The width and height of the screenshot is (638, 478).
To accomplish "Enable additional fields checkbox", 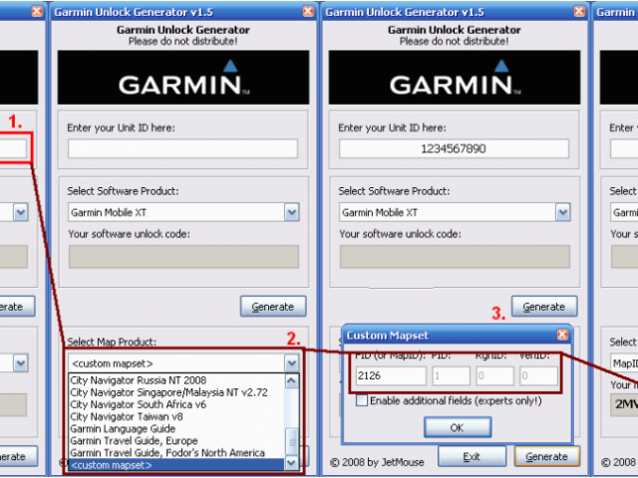I will point(361,400).
